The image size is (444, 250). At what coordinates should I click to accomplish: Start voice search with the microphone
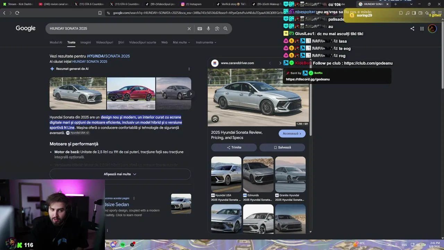(x=208, y=28)
